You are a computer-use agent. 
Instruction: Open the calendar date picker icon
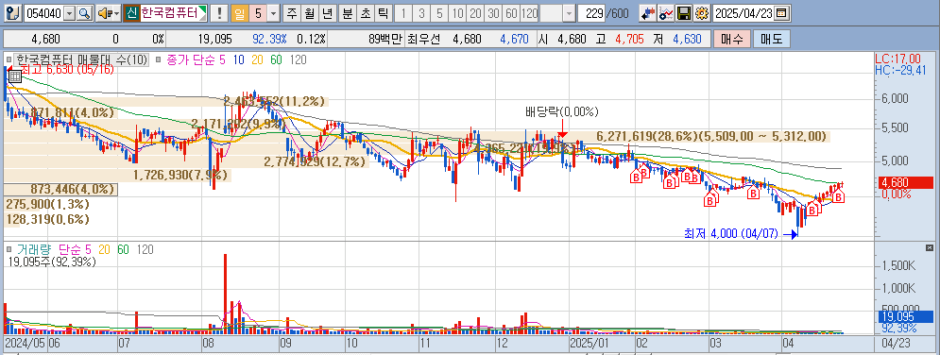[x=781, y=12]
